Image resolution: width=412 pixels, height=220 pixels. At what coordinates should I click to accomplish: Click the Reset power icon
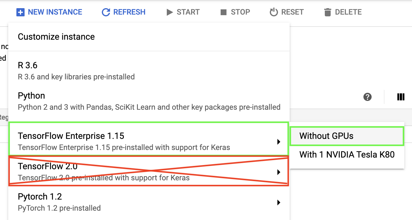coord(274,12)
